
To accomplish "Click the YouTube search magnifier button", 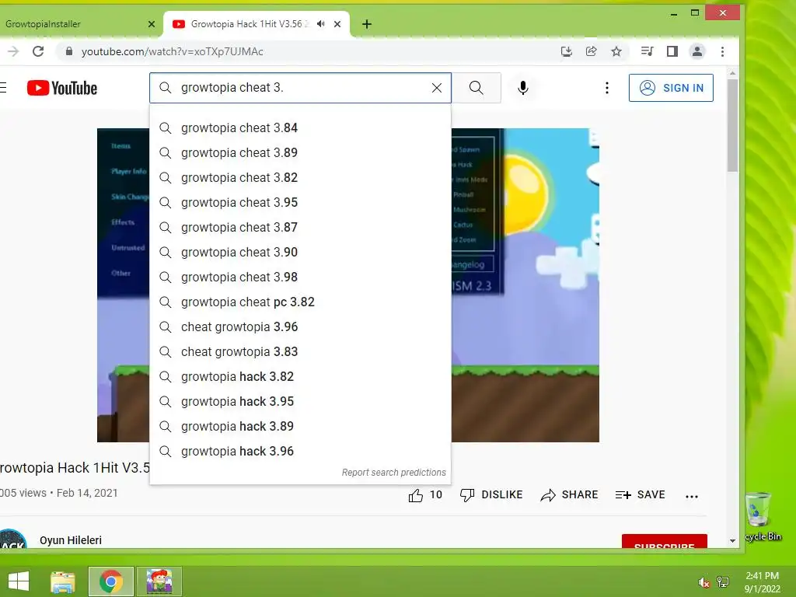I will 477,88.
